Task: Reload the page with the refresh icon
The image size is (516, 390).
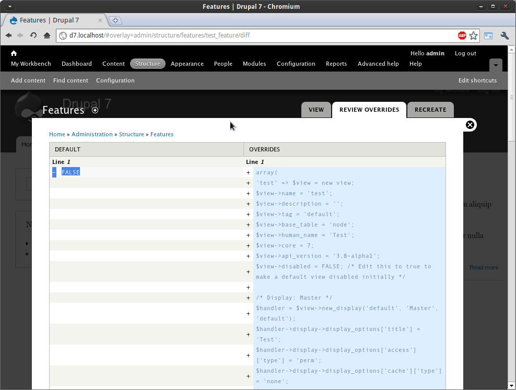Action: tap(33, 36)
